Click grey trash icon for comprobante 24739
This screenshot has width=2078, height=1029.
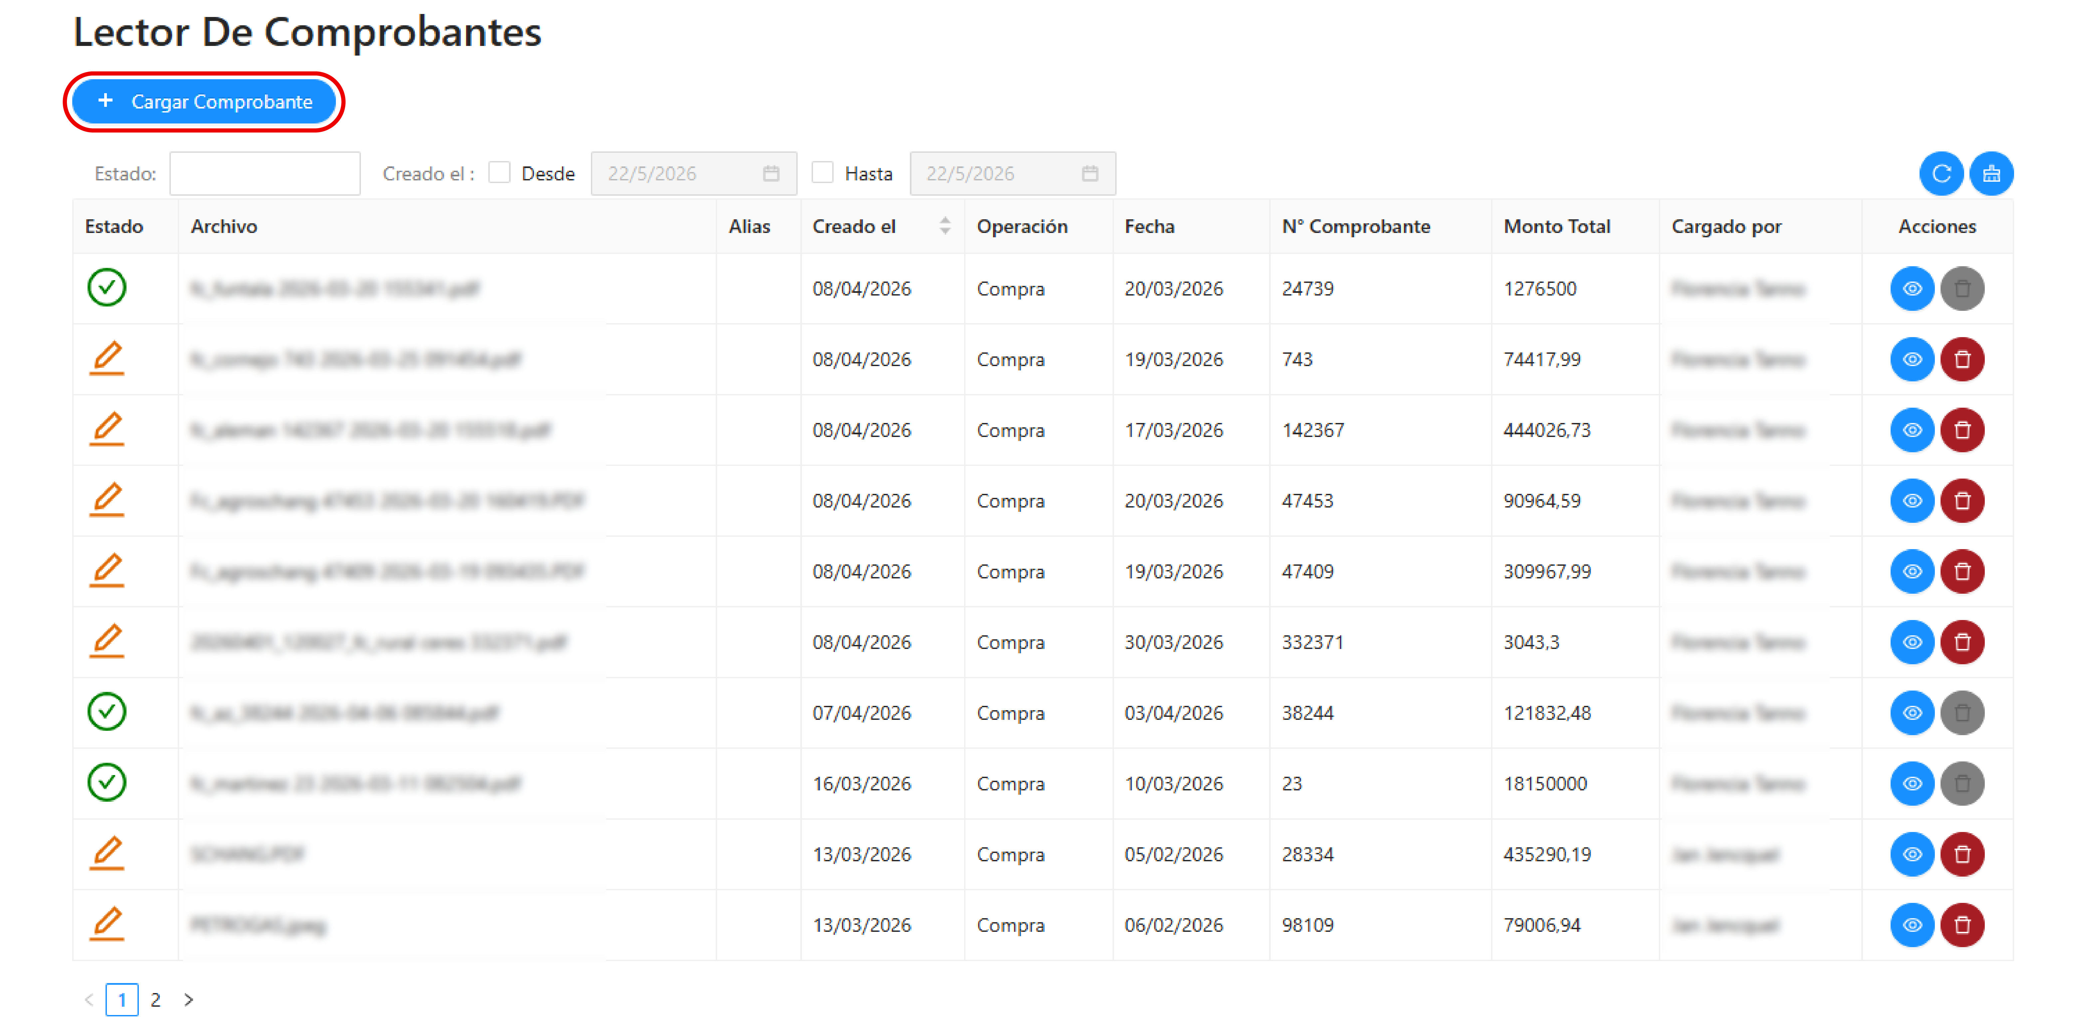tap(1962, 289)
